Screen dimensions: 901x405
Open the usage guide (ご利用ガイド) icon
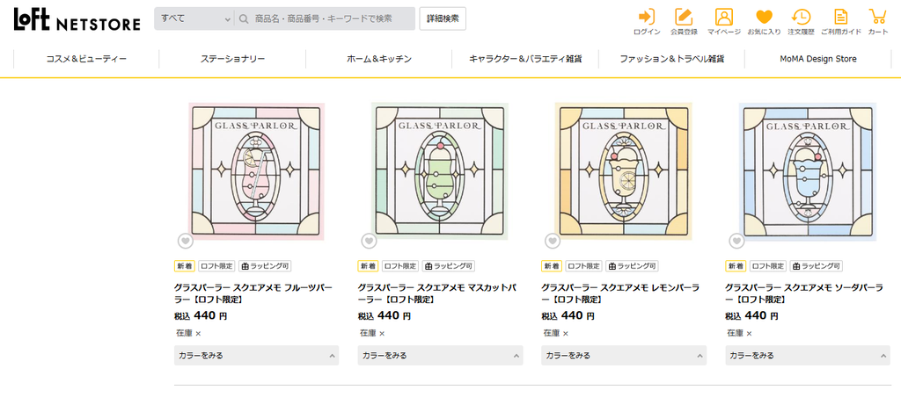pyautogui.click(x=840, y=22)
